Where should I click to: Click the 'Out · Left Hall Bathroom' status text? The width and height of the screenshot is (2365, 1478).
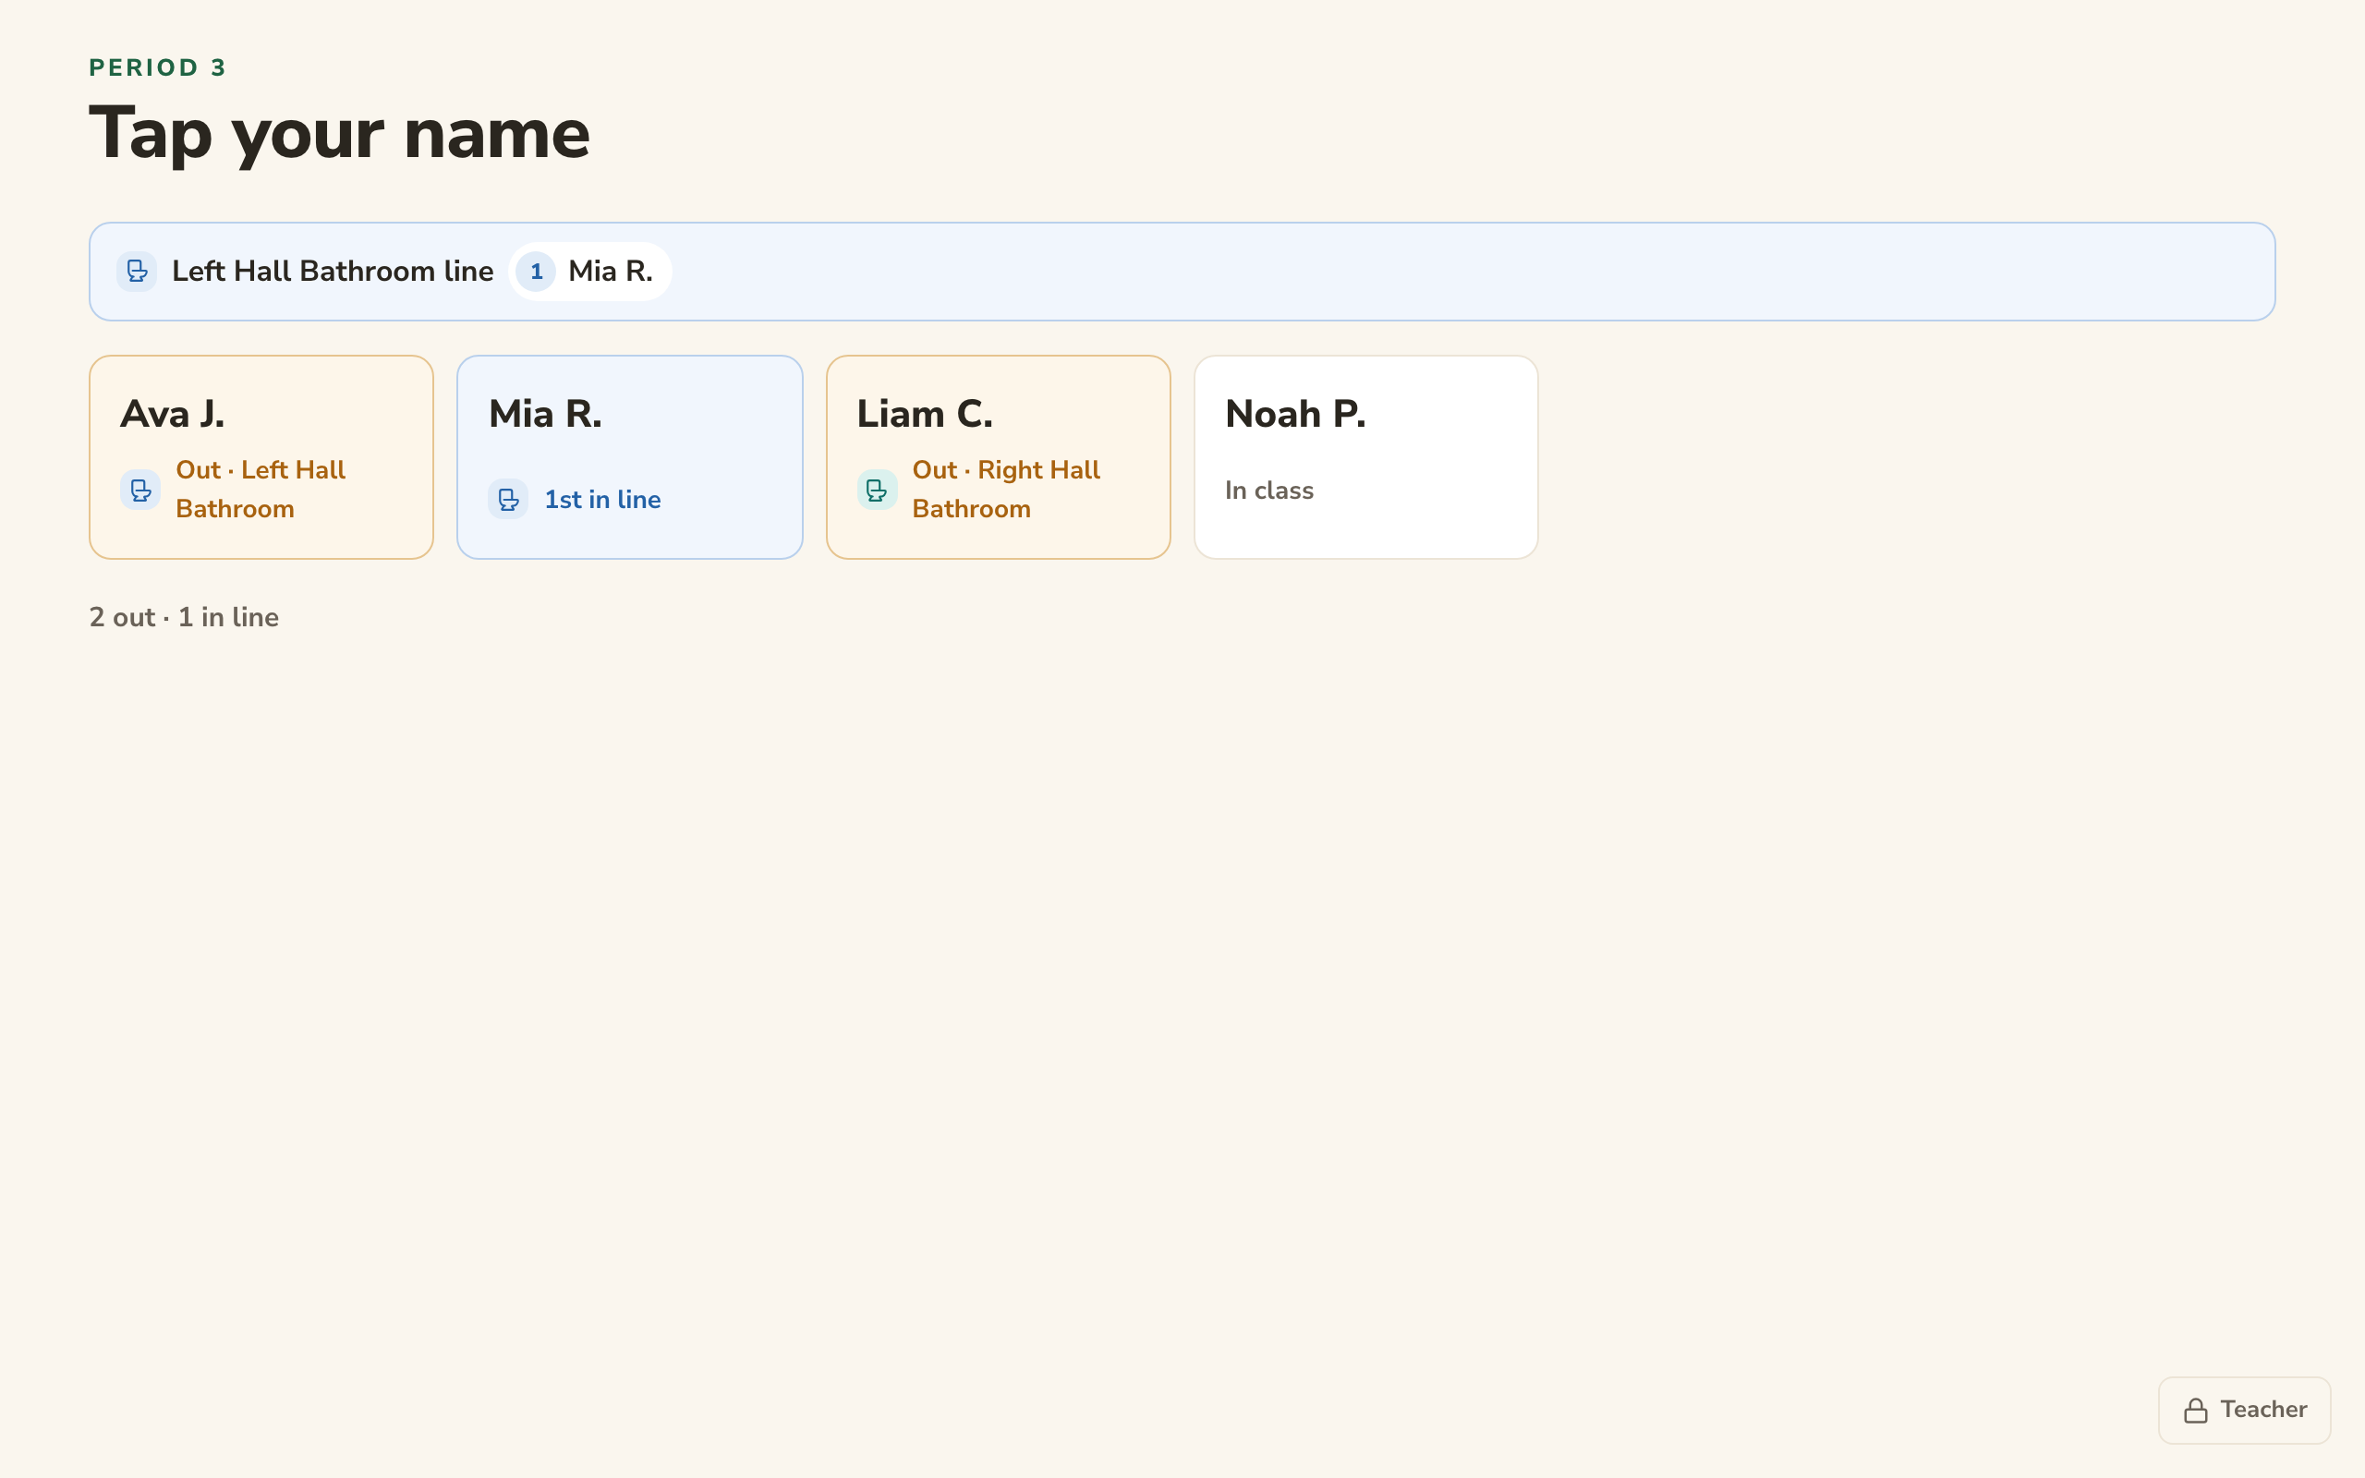click(x=260, y=490)
